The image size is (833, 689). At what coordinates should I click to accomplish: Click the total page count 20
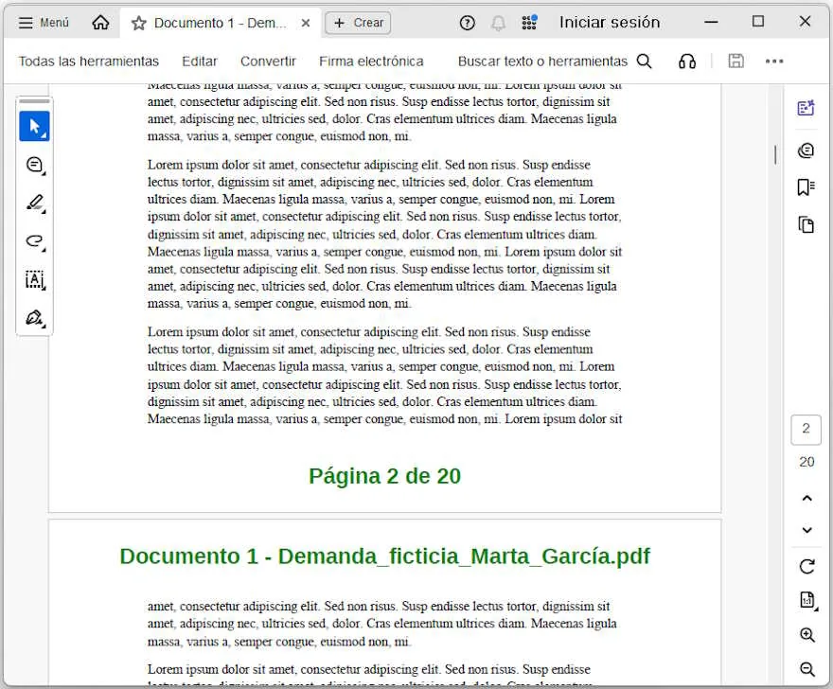(806, 462)
